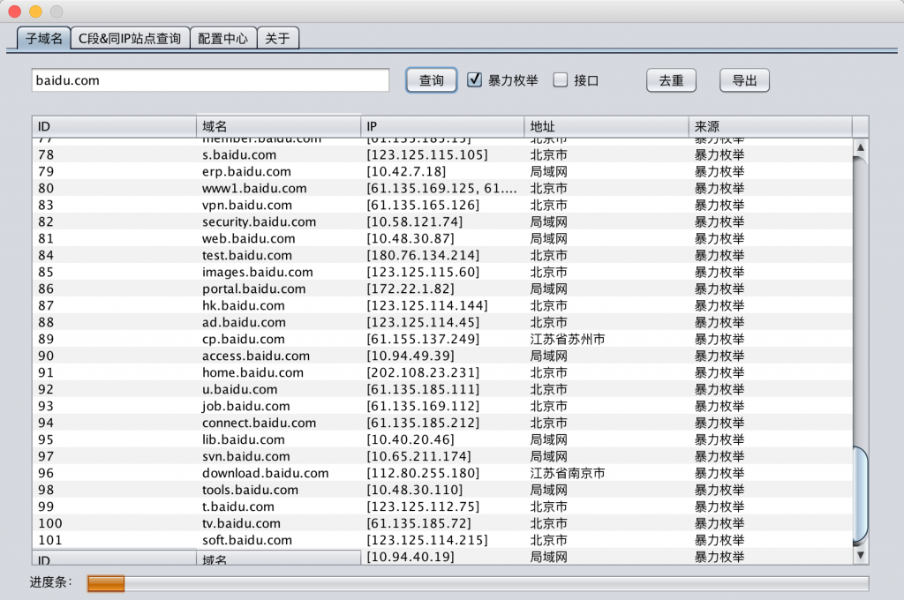
Task: Click the 来源 column header
Action: (770, 127)
